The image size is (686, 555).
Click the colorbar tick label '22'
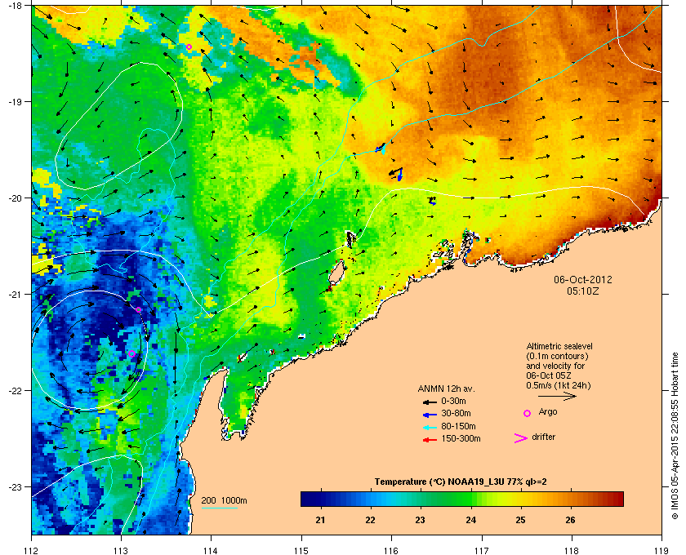[x=370, y=520]
